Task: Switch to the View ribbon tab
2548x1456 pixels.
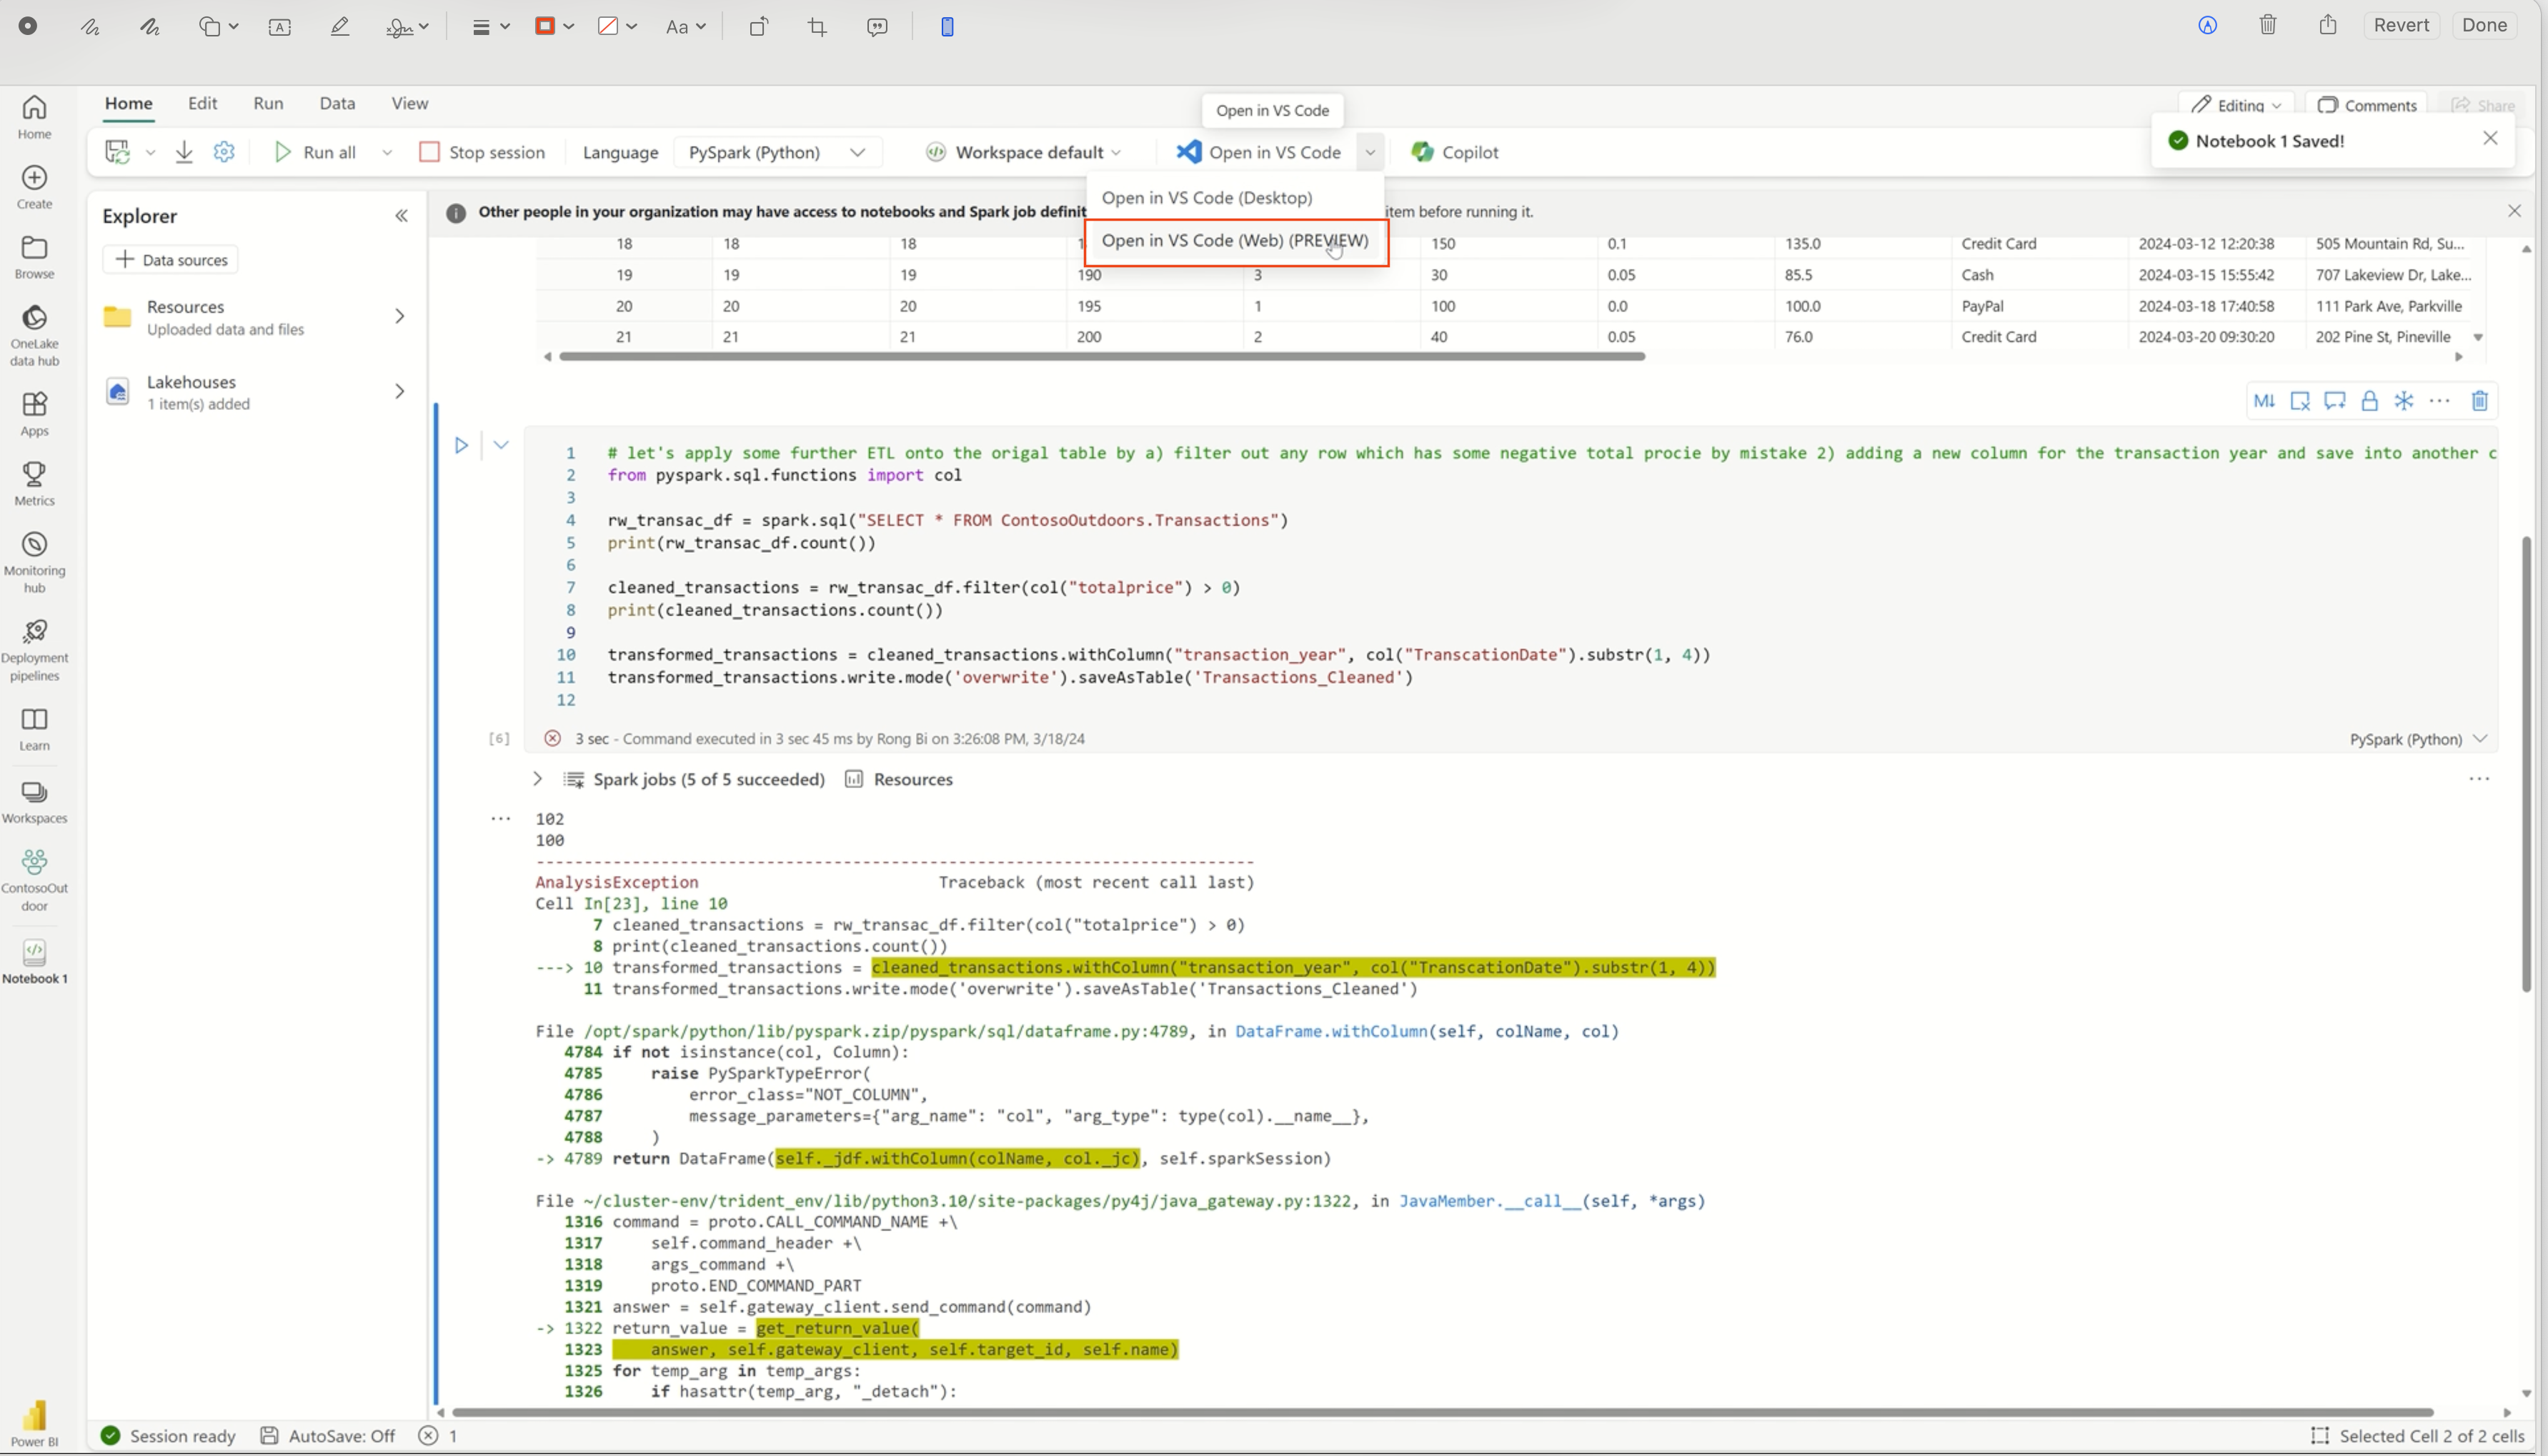Action: [409, 103]
